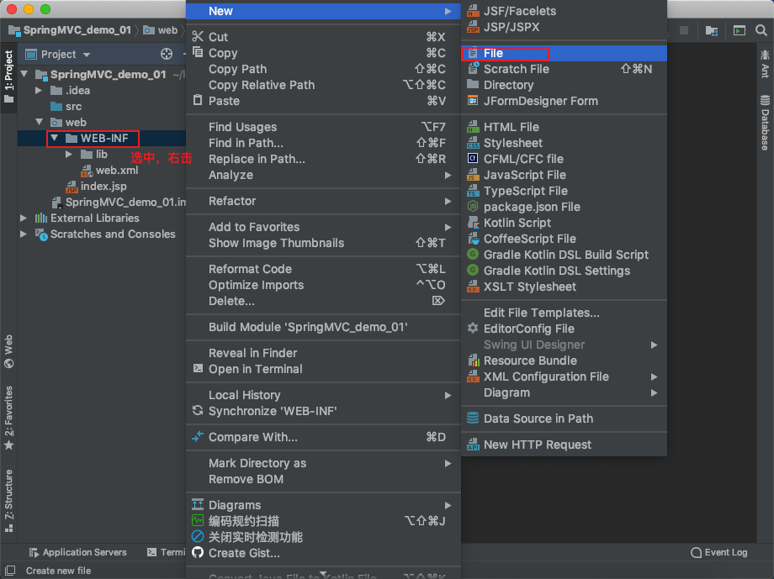Click Reveal in Finder
The width and height of the screenshot is (774, 579).
pos(323,353)
